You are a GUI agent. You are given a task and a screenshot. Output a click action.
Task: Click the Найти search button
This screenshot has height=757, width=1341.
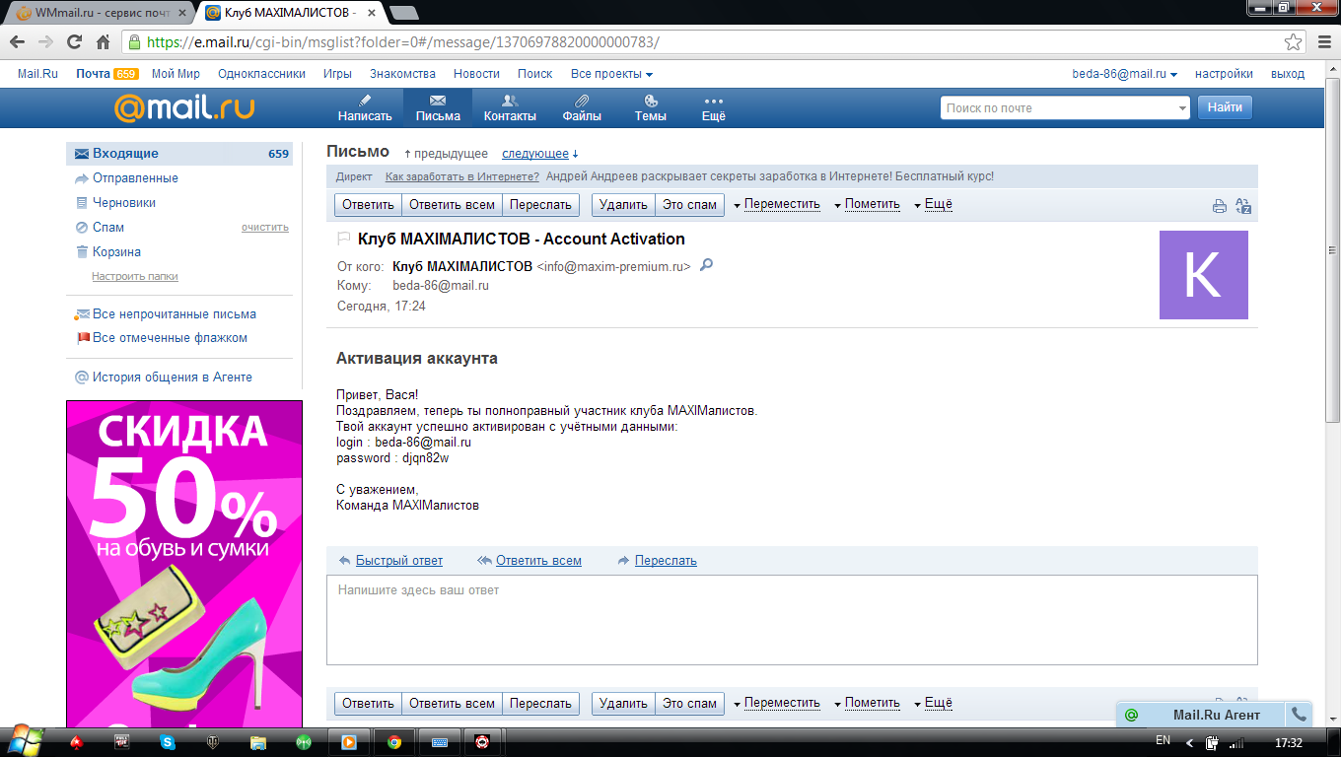(x=1225, y=107)
